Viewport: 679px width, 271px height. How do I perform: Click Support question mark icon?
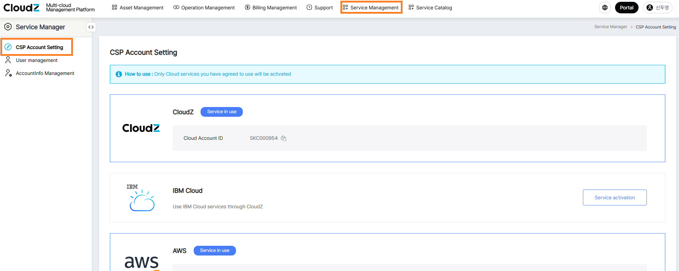309,7
